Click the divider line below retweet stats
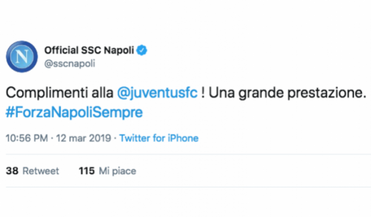 (x=188, y=187)
